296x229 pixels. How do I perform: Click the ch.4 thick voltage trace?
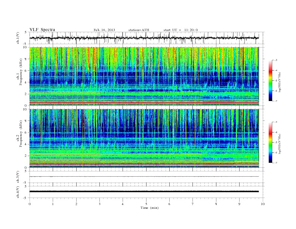(144, 192)
